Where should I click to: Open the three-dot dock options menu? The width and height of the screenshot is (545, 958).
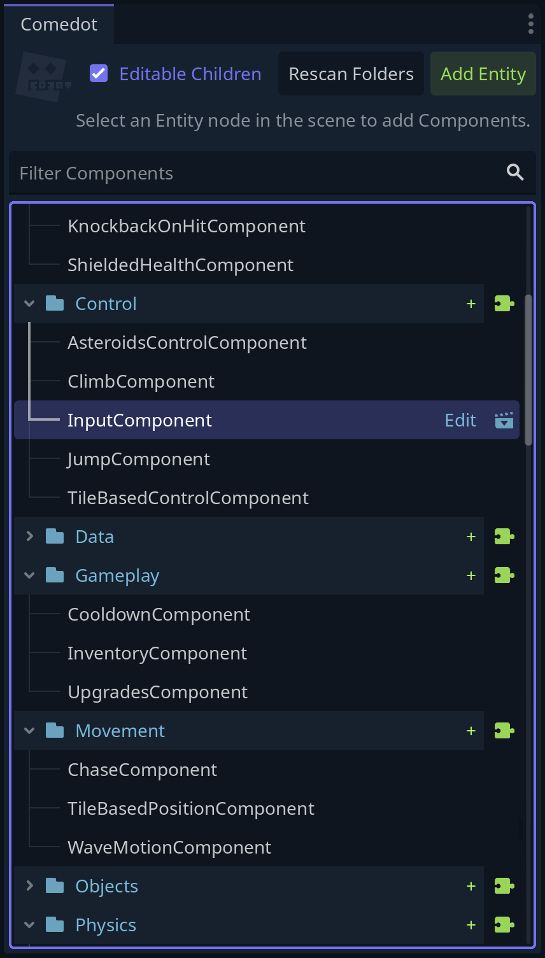click(531, 24)
